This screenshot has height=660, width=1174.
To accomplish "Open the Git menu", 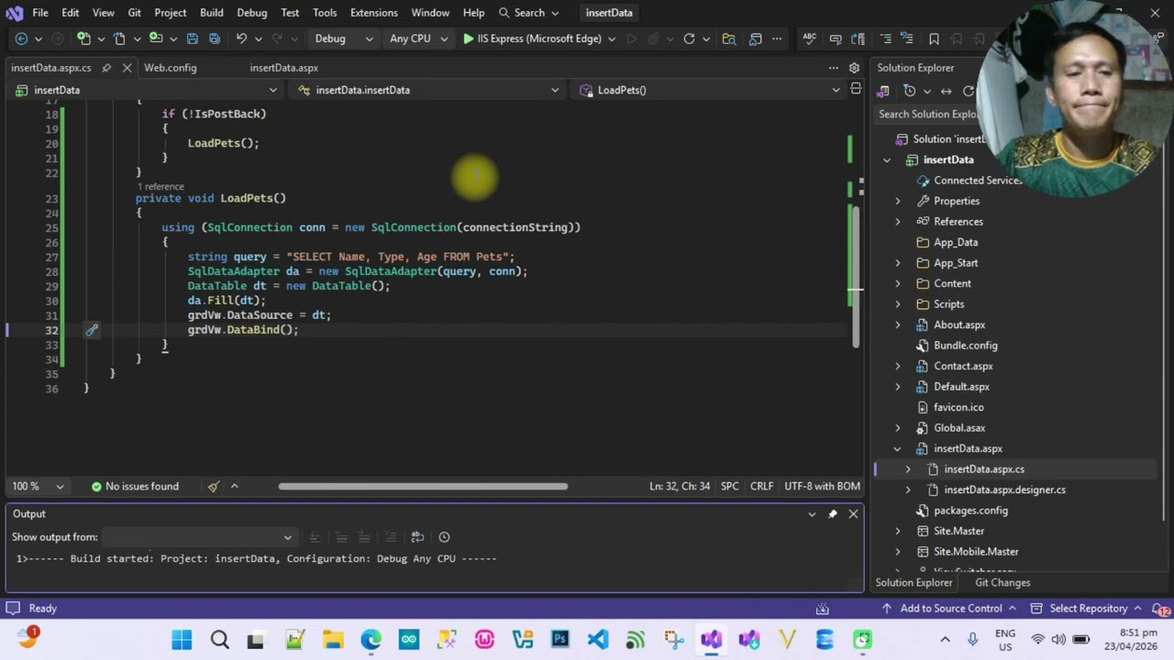I will [x=135, y=13].
